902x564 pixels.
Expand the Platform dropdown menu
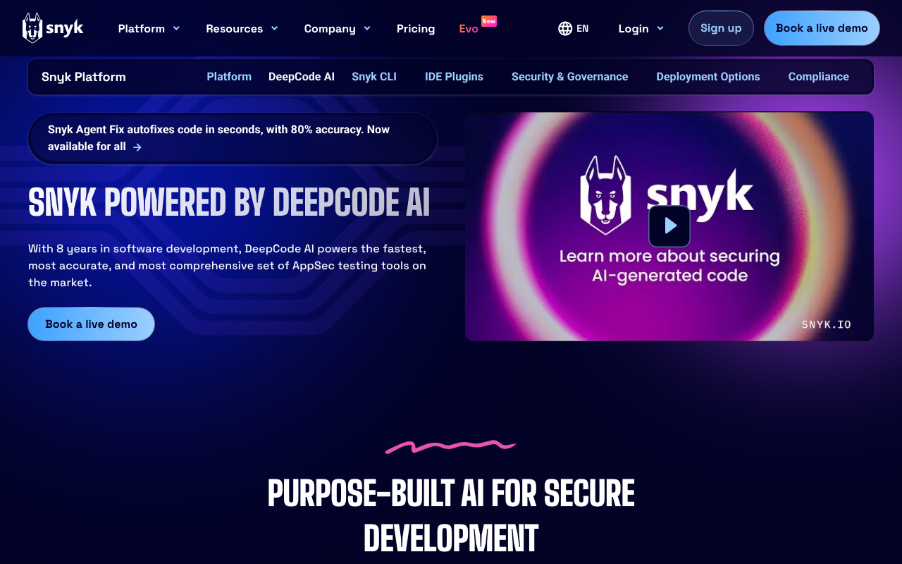149,28
